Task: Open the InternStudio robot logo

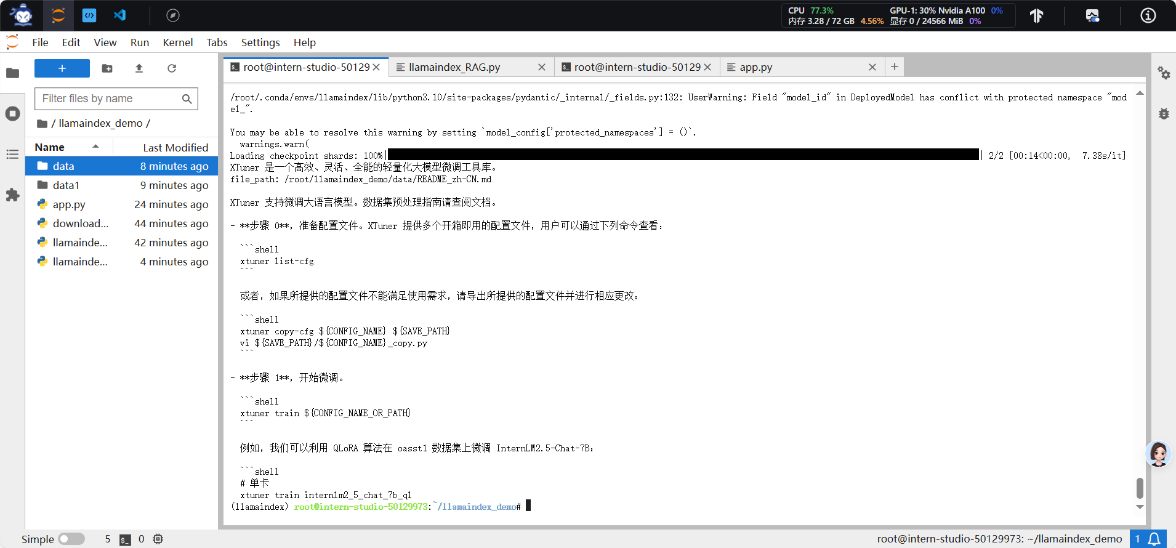Action: click(x=22, y=15)
